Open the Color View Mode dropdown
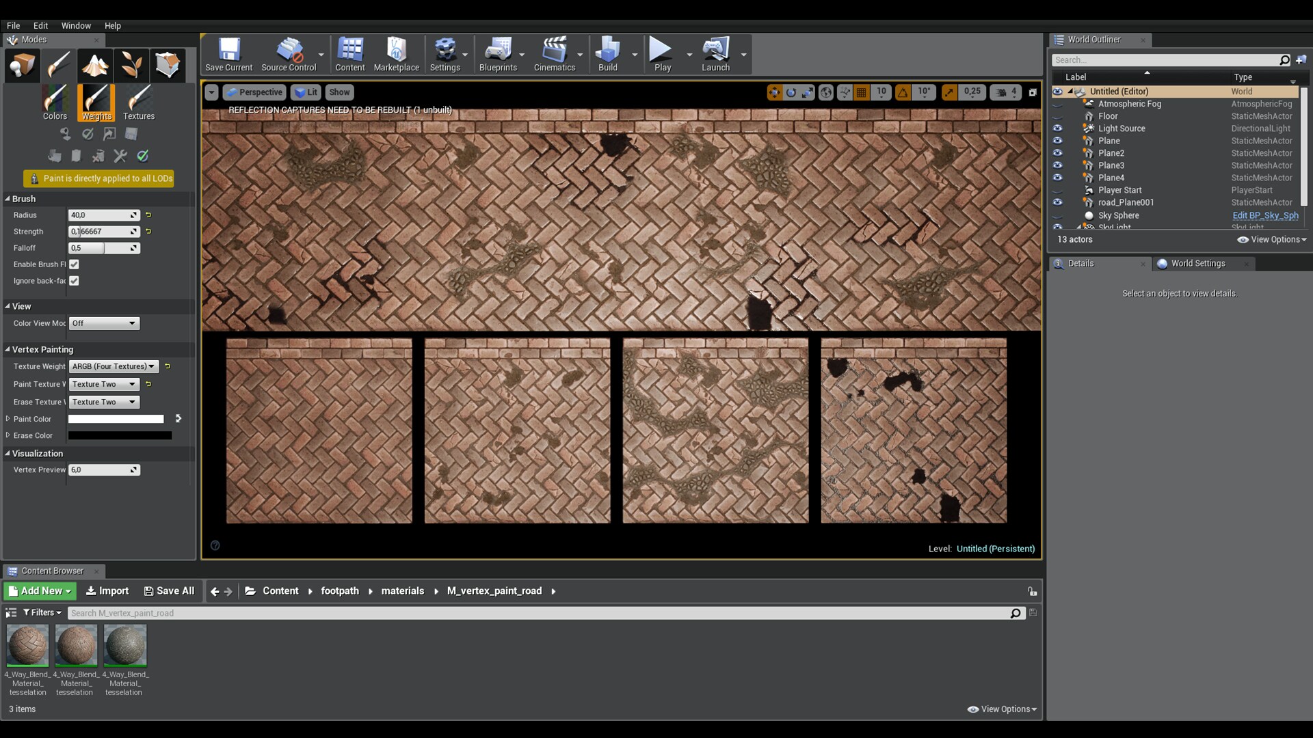 (104, 323)
